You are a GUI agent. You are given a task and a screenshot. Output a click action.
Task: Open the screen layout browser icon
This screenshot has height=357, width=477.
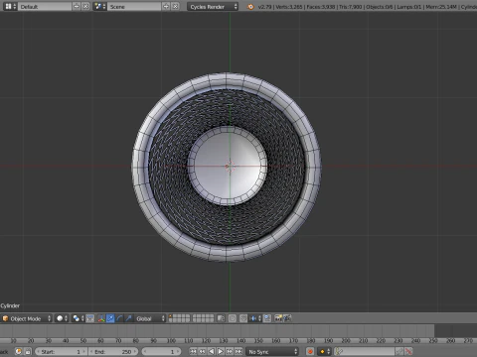[10, 6]
